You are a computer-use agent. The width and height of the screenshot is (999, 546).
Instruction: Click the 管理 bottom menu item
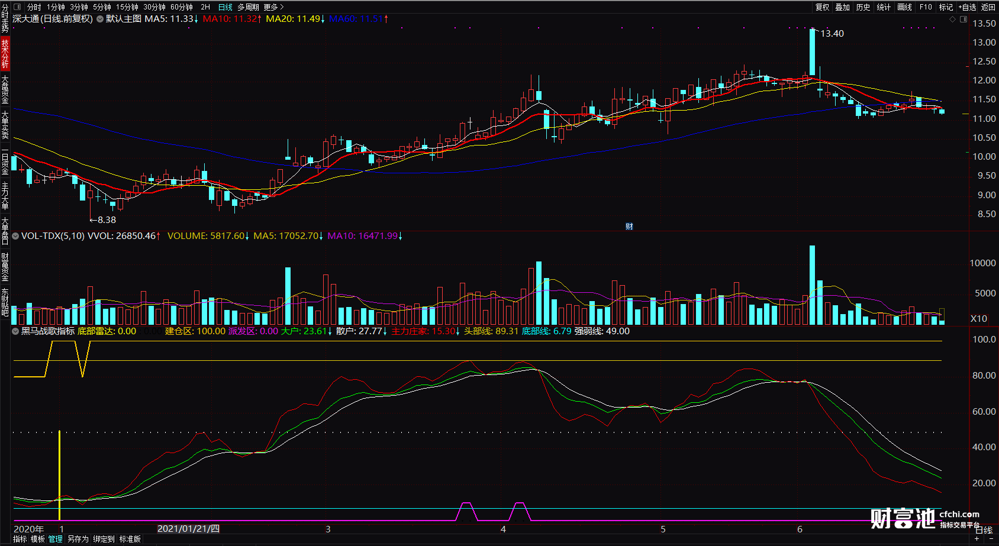point(56,539)
